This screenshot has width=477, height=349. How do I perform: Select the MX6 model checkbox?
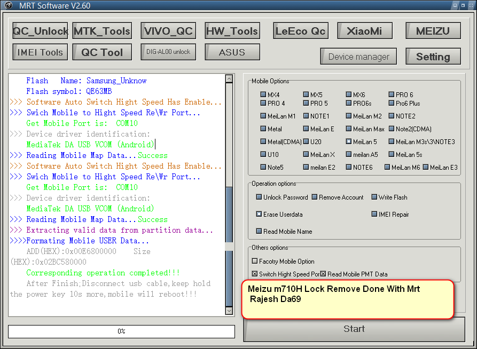point(349,94)
